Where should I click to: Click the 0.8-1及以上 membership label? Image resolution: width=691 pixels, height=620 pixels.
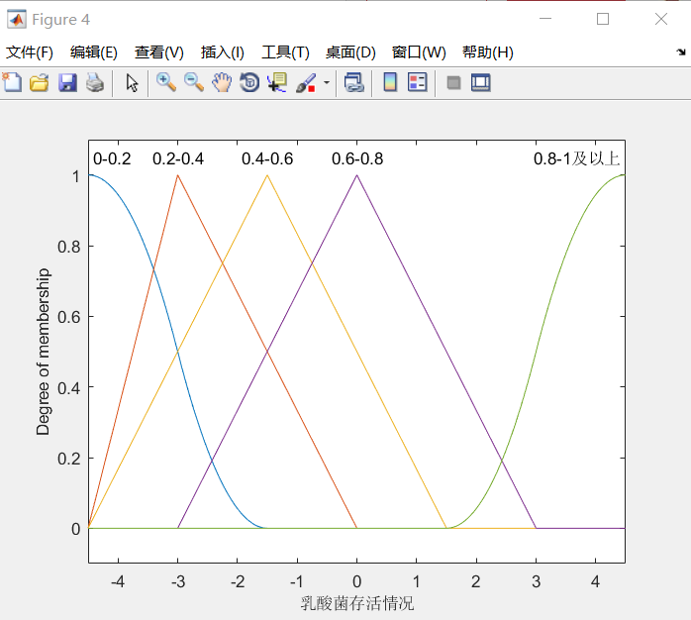pyautogui.click(x=576, y=158)
